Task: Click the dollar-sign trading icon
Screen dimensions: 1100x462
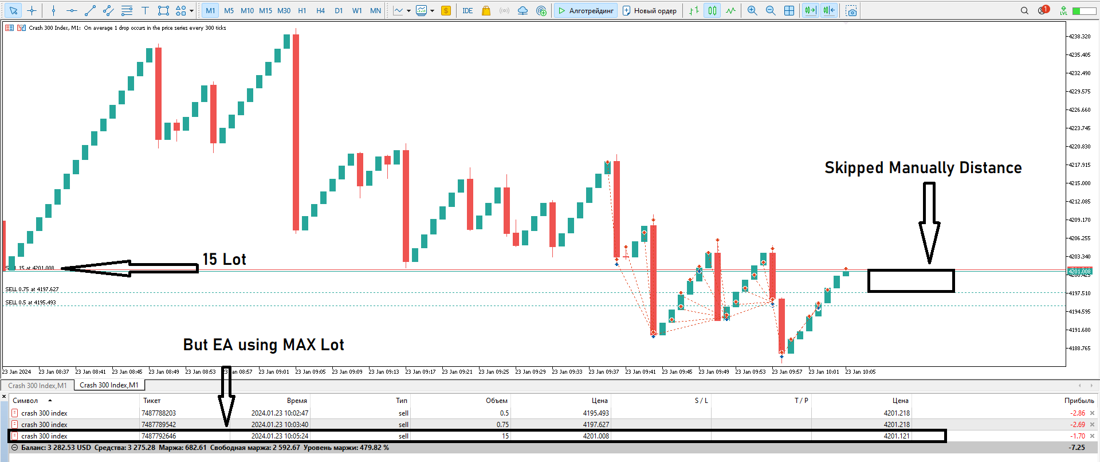Action: [446, 10]
